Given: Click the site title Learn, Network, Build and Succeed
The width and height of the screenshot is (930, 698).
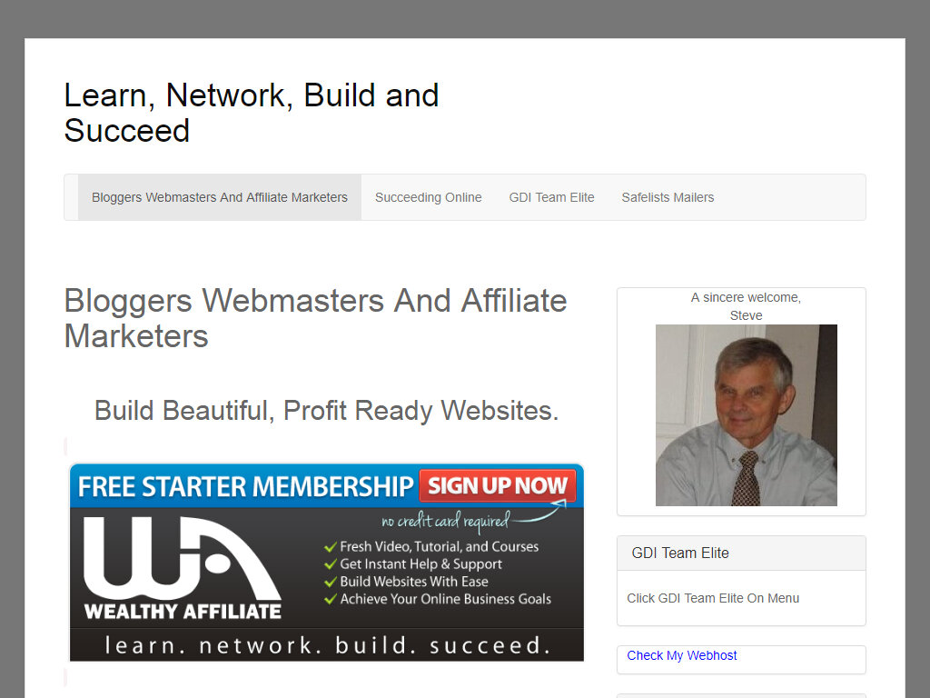Looking at the screenshot, I should (252, 113).
